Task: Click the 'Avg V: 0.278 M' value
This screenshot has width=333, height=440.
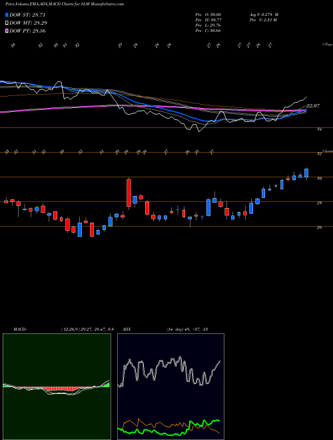Action: [x=264, y=15]
